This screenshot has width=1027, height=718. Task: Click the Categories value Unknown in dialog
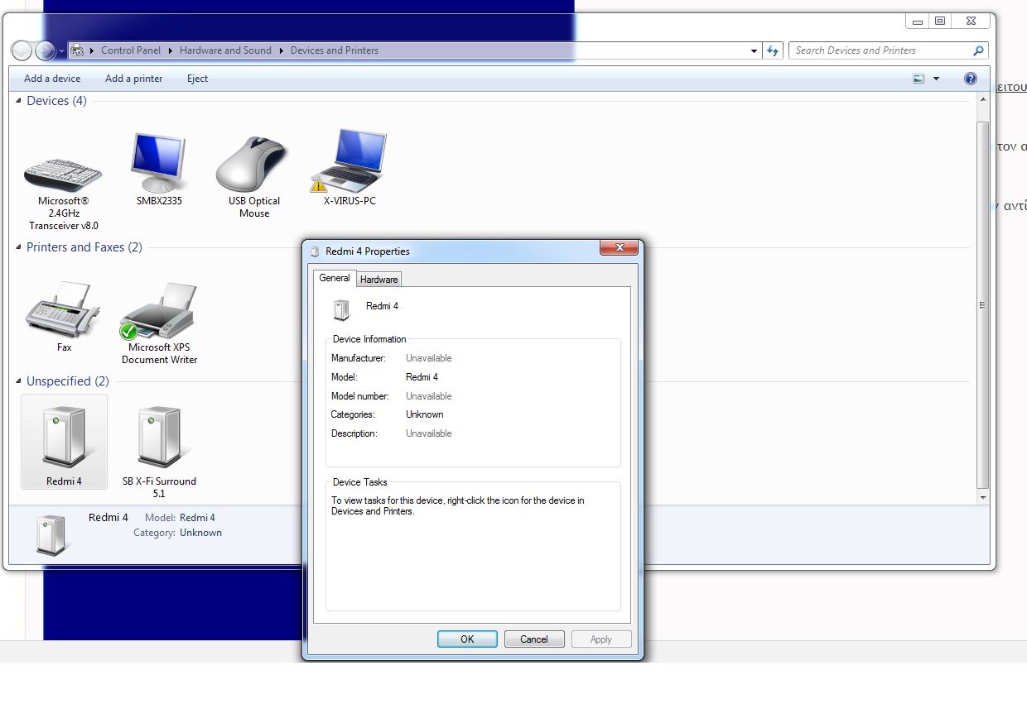[x=425, y=414]
